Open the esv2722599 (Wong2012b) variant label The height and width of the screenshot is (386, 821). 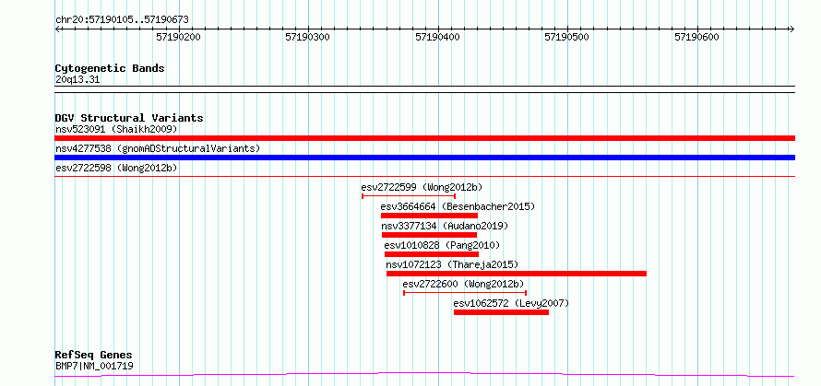(422, 187)
